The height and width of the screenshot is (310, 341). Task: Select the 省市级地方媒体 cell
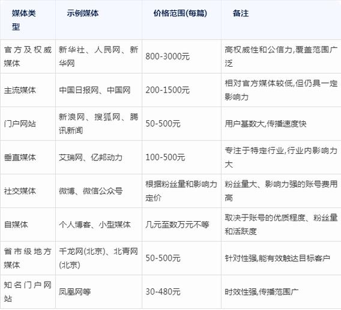(x=28, y=258)
